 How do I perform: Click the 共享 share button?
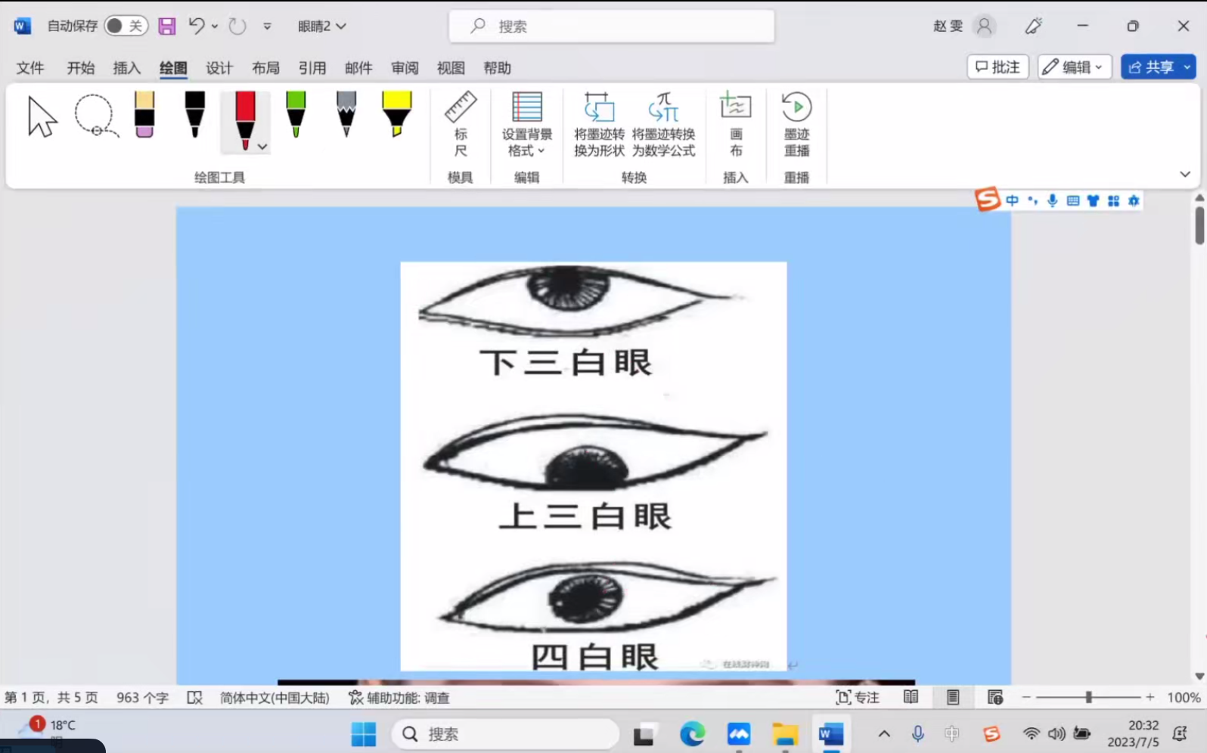pos(1158,67)
